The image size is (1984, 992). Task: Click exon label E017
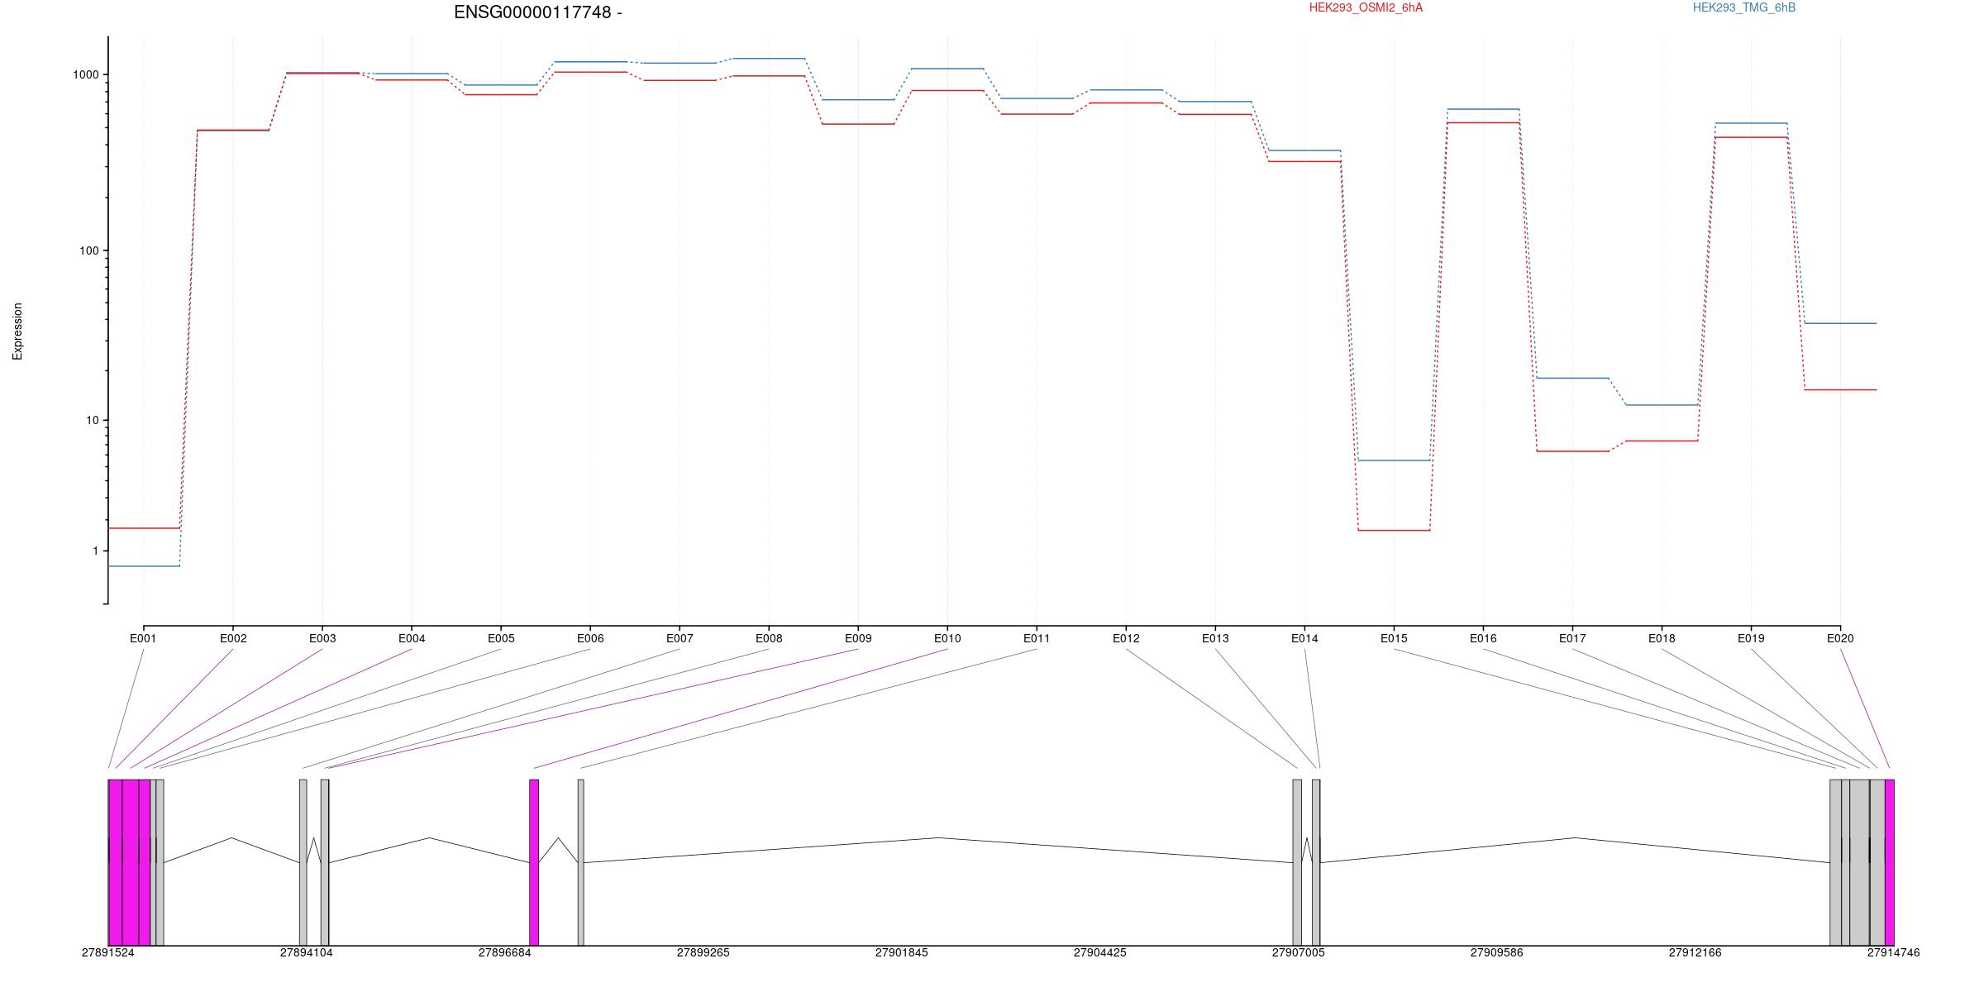tap(1572, 638)
